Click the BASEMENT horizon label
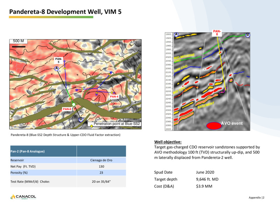The width and height of the screenshot is (280, 210). (206, 105)
